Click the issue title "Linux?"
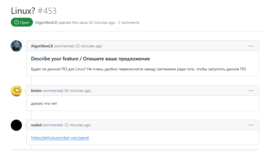This screenshot has height=154, width=264. pyautogui.click(x=23, y=11)
